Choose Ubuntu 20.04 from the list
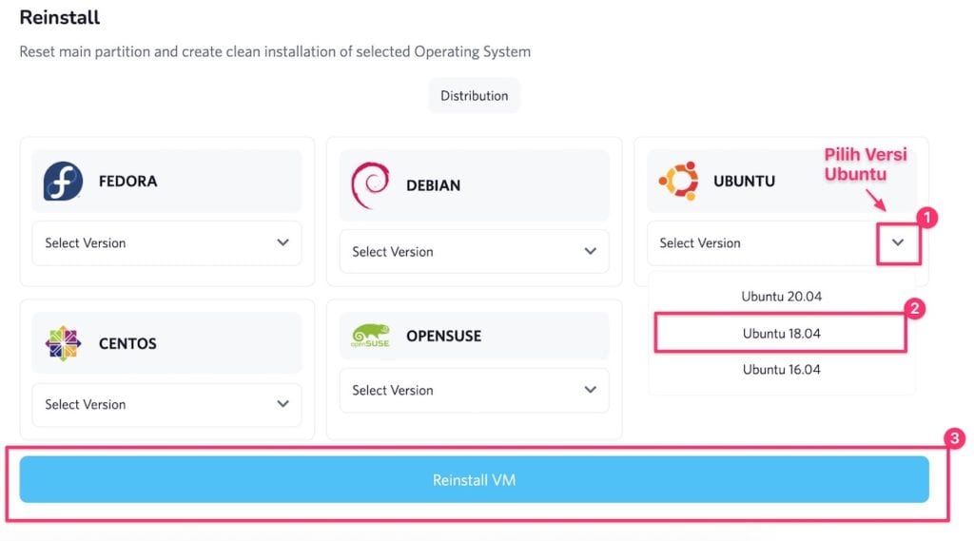Screen dimensions: 974x541 781,297
